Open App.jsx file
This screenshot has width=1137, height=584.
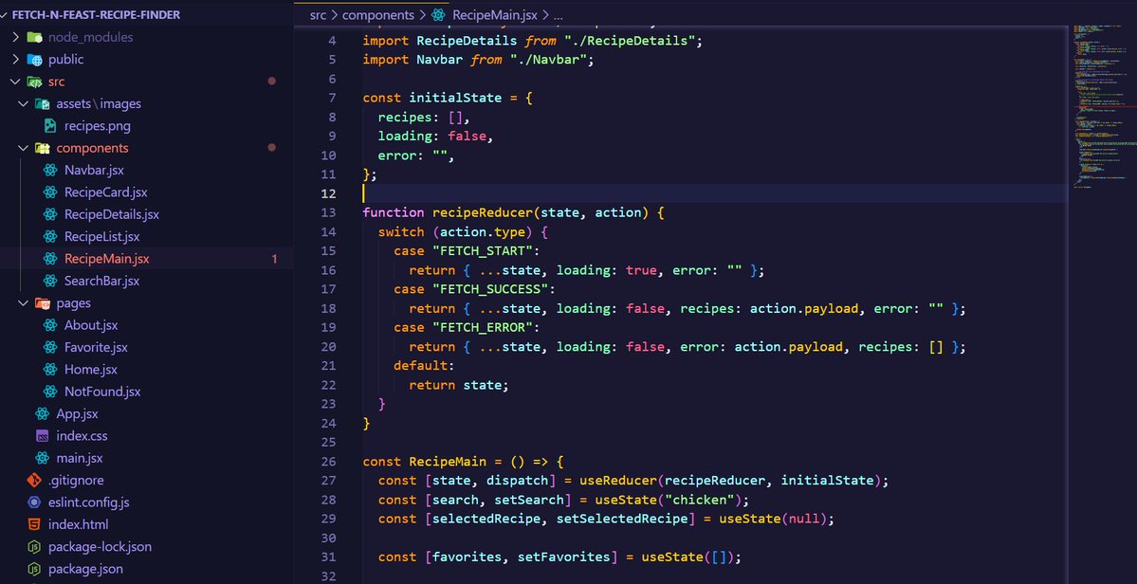point(77,413)
